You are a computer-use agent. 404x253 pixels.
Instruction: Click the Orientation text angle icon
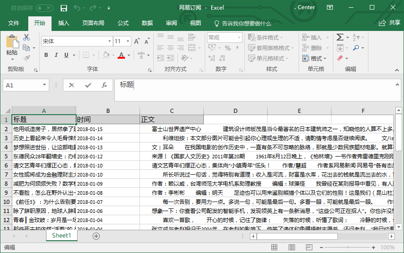pyautogui.click(x=185, y=58)
